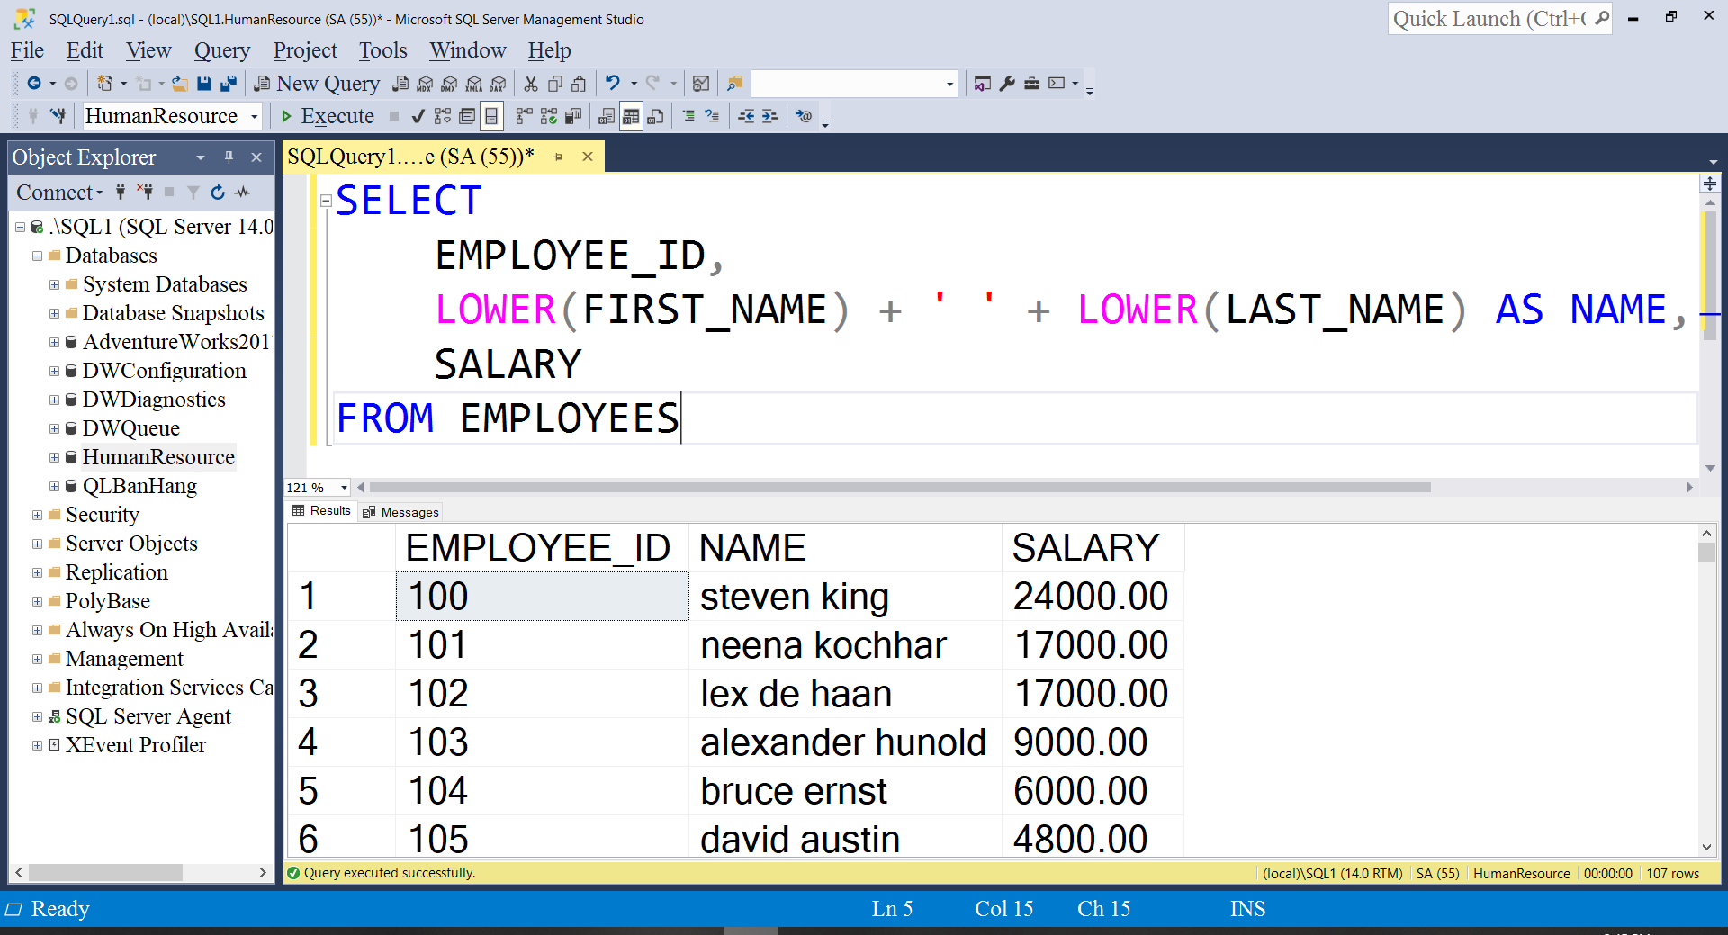
Task: Refresh the Object Explorer tree
Action: tap(218, 193)
